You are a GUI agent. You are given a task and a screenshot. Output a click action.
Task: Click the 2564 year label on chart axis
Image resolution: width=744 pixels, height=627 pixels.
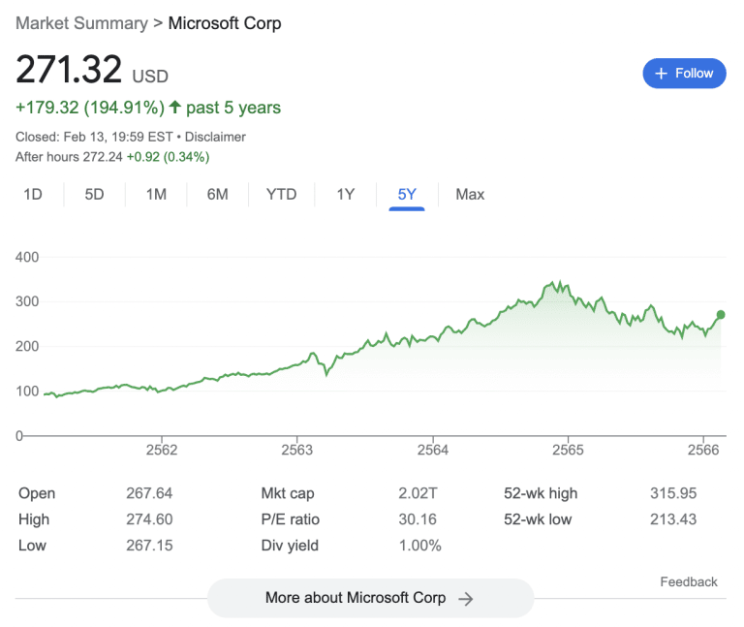pyautogui.click(x=432, y=450)
